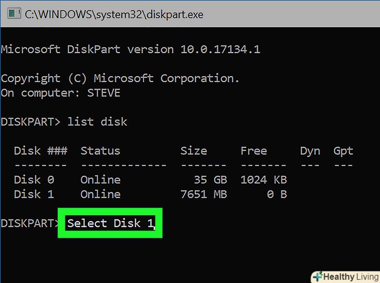Screen dimensions: 380x283
Task: Click the 'Disk 1' row label
Action: pos(34,194)
